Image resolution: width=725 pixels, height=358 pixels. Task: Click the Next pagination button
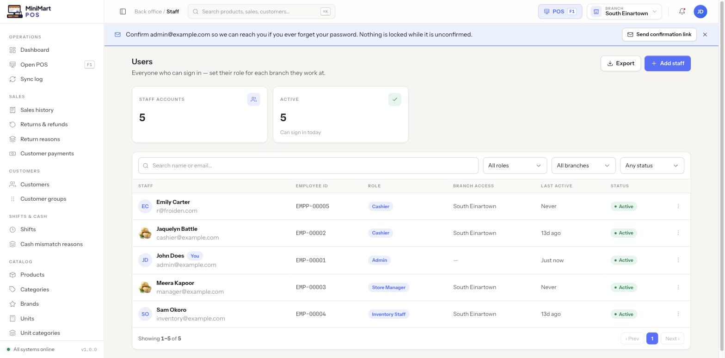tap(672, 339)
